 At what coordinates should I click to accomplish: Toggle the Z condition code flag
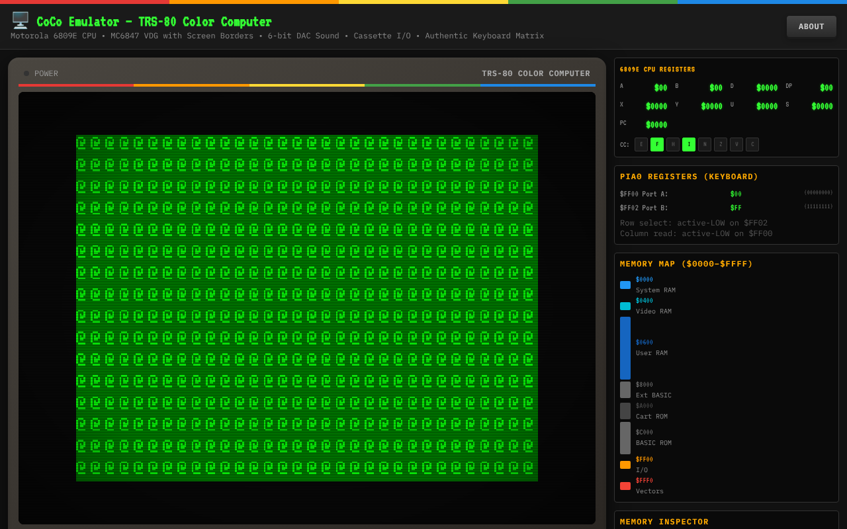721,144
